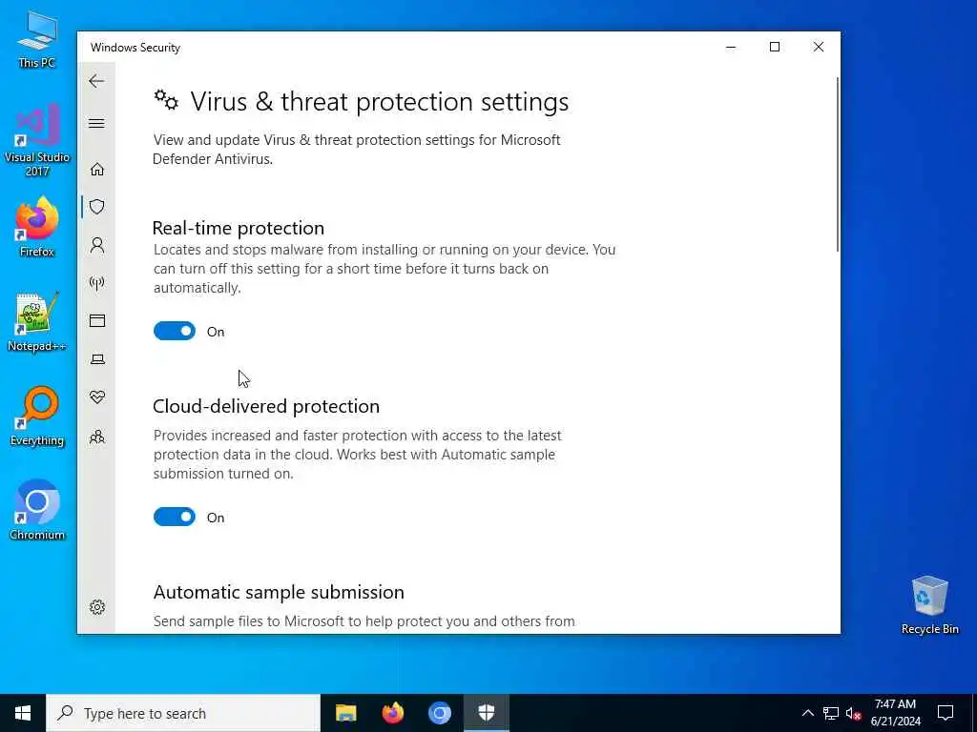Open clock and date in taskbar
977x732 pixels.
point(895,713)
